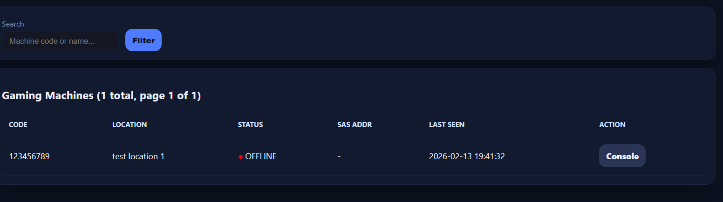The height and width of the screenshot is (202, 723).
Task: Select the STATUS column header
Action: (x=250, y=125)
